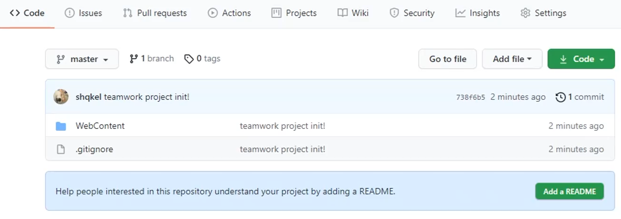Open the green Code download dropdown
The width and height of the screenshot is (621, 219).
tap(581, 59)
